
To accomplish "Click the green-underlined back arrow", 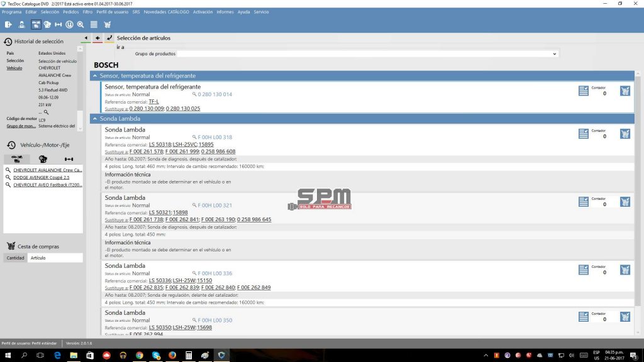I will (86, 38).
